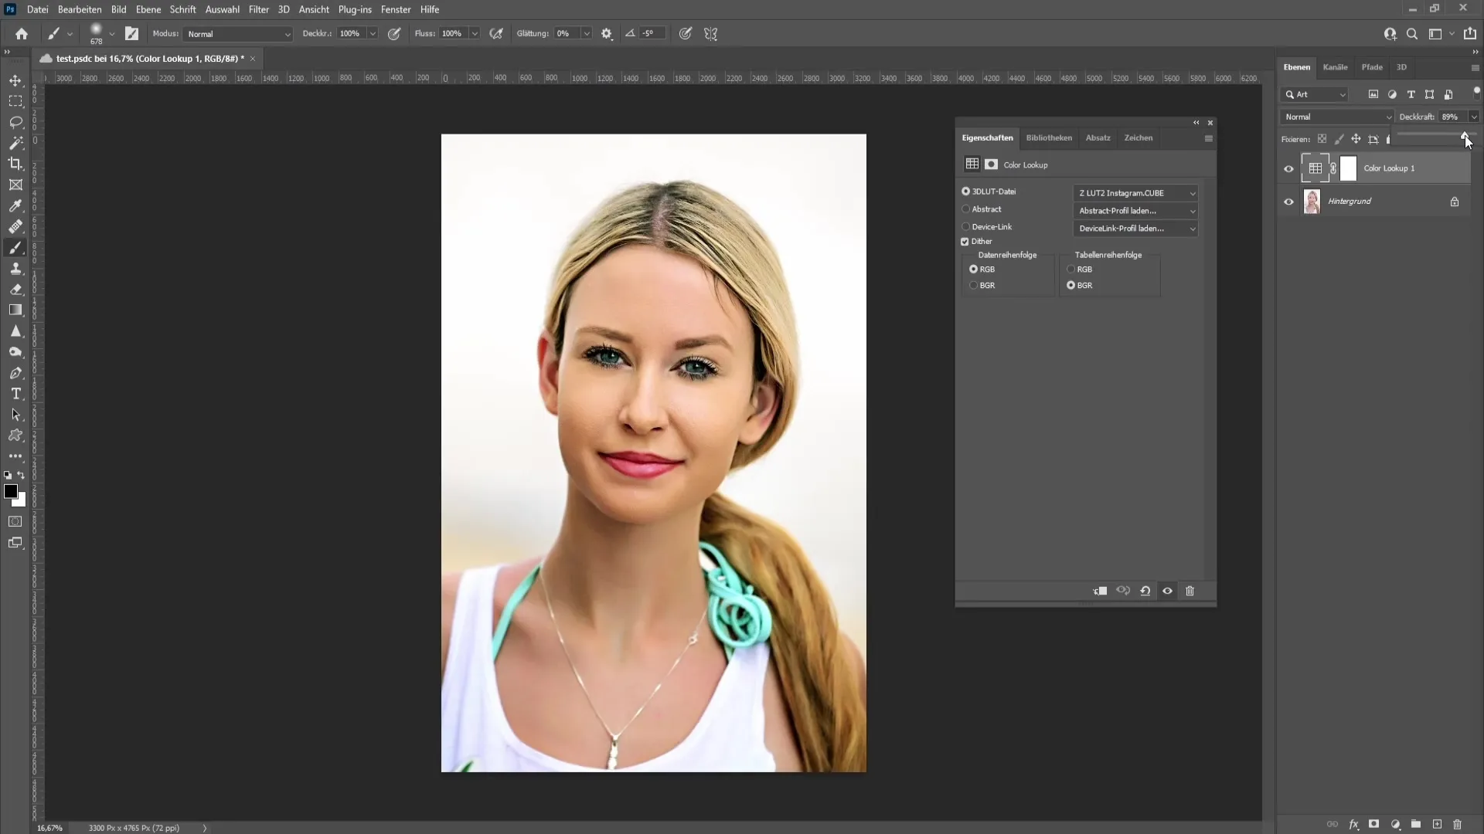Screen dimensions: 1484x834
Task: Select 3DLUT-Datei radio option
Action: 966,192
